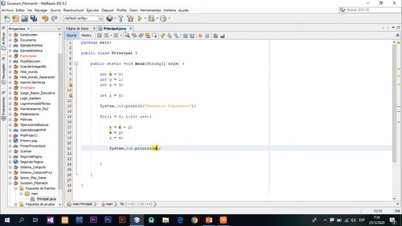Open the Archivos side panel tab

[x=4, y=39]
